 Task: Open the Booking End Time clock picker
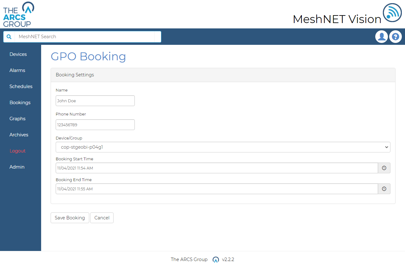click(x=384, y=188)
